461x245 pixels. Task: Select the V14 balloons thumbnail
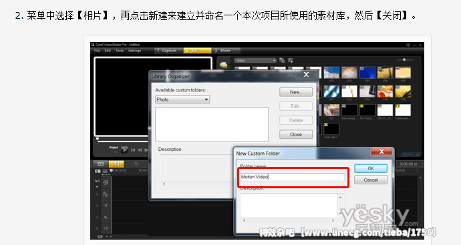click(385, 91)
